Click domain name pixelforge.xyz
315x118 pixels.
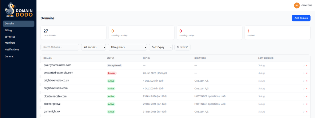[x=52, y=104]
